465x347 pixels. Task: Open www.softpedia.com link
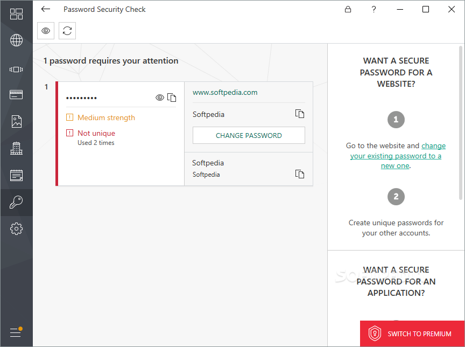tap(225, 92)
